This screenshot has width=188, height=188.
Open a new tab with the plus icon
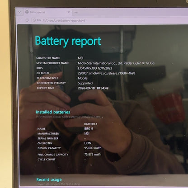pos(76,12)
